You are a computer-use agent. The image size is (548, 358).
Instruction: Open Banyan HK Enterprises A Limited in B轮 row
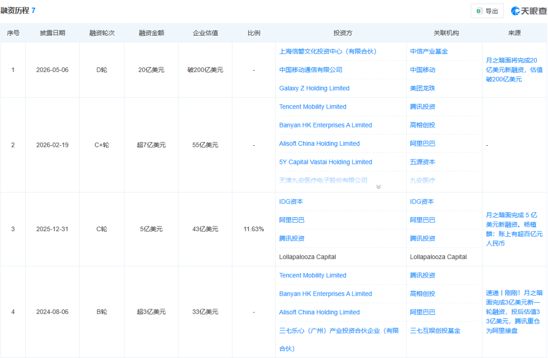pyautogui.click(x=325, y=294)
